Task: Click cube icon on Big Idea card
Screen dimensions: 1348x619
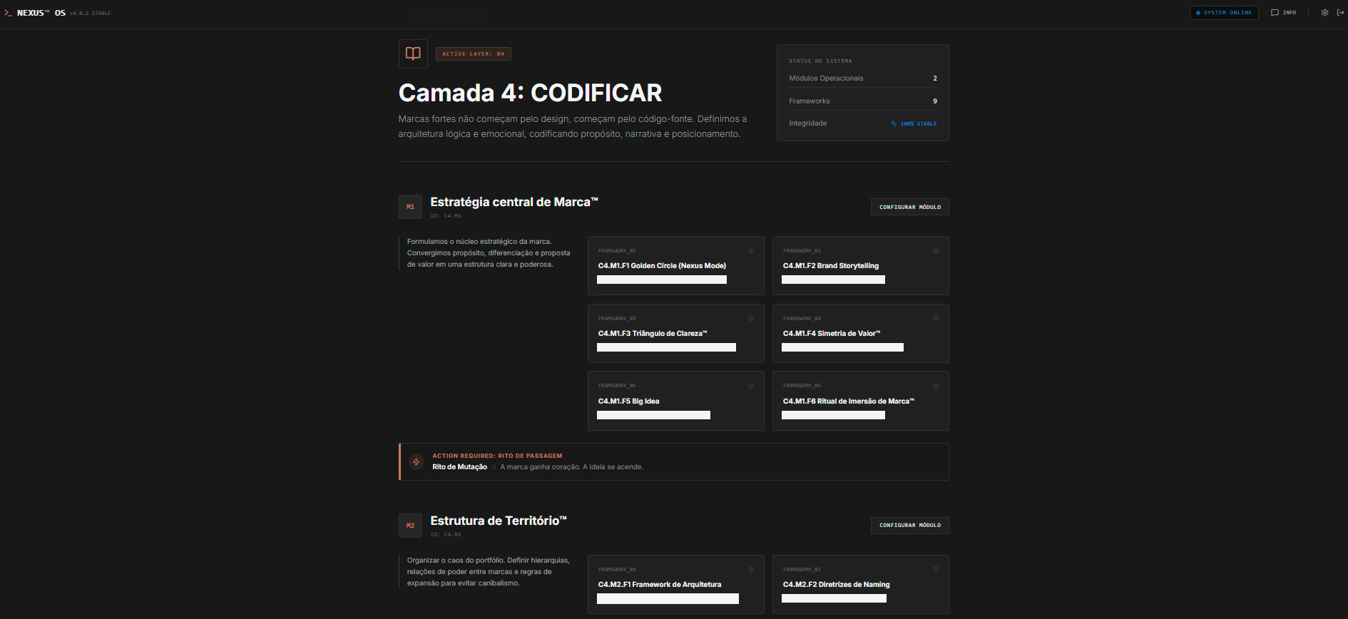Action: (x=751, y=386)
